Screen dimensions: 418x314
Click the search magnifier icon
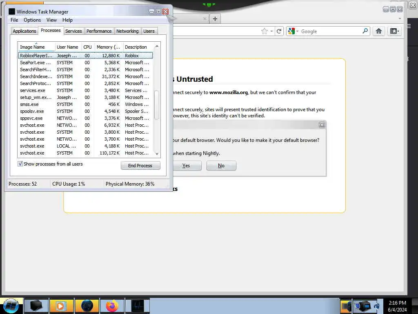point(365,31)
